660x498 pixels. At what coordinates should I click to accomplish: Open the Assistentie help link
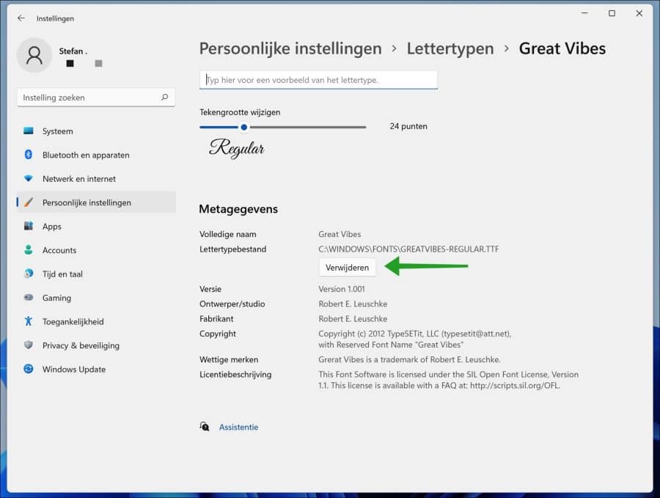click(x=238, y=427)
